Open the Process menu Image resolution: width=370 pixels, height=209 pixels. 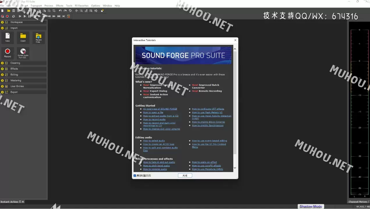49,6
